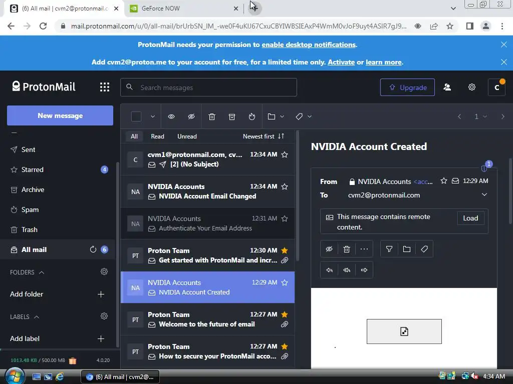Open the 'learn more' banner link
Viewport: 513px width, 384px height.
coord(383,62)
